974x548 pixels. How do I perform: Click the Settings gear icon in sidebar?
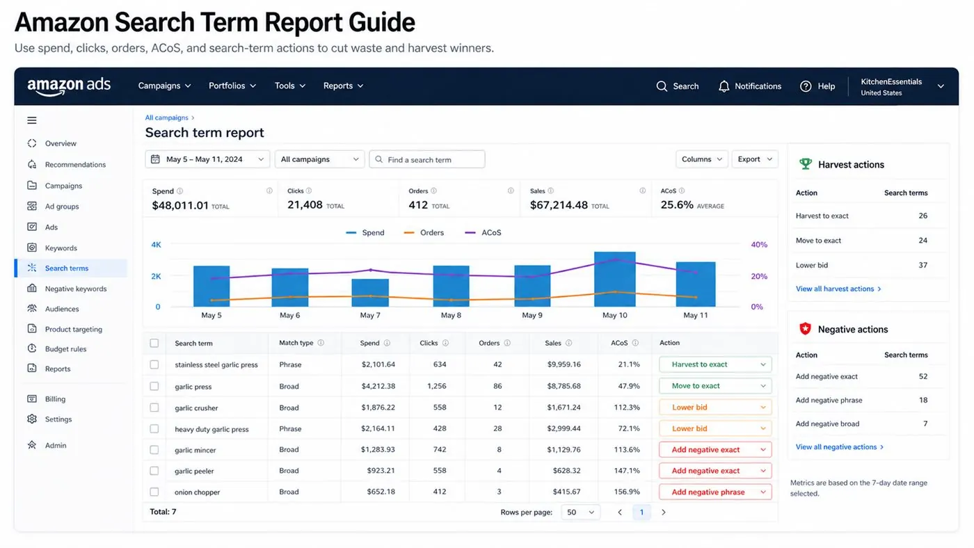tap(32, 419)
